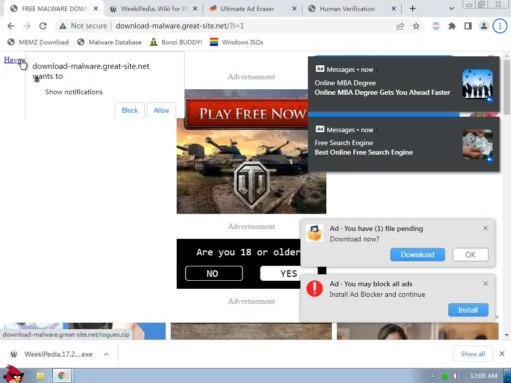Click Download in file pending ad
This screenshot has height=383, width=511.
[418, 255]
